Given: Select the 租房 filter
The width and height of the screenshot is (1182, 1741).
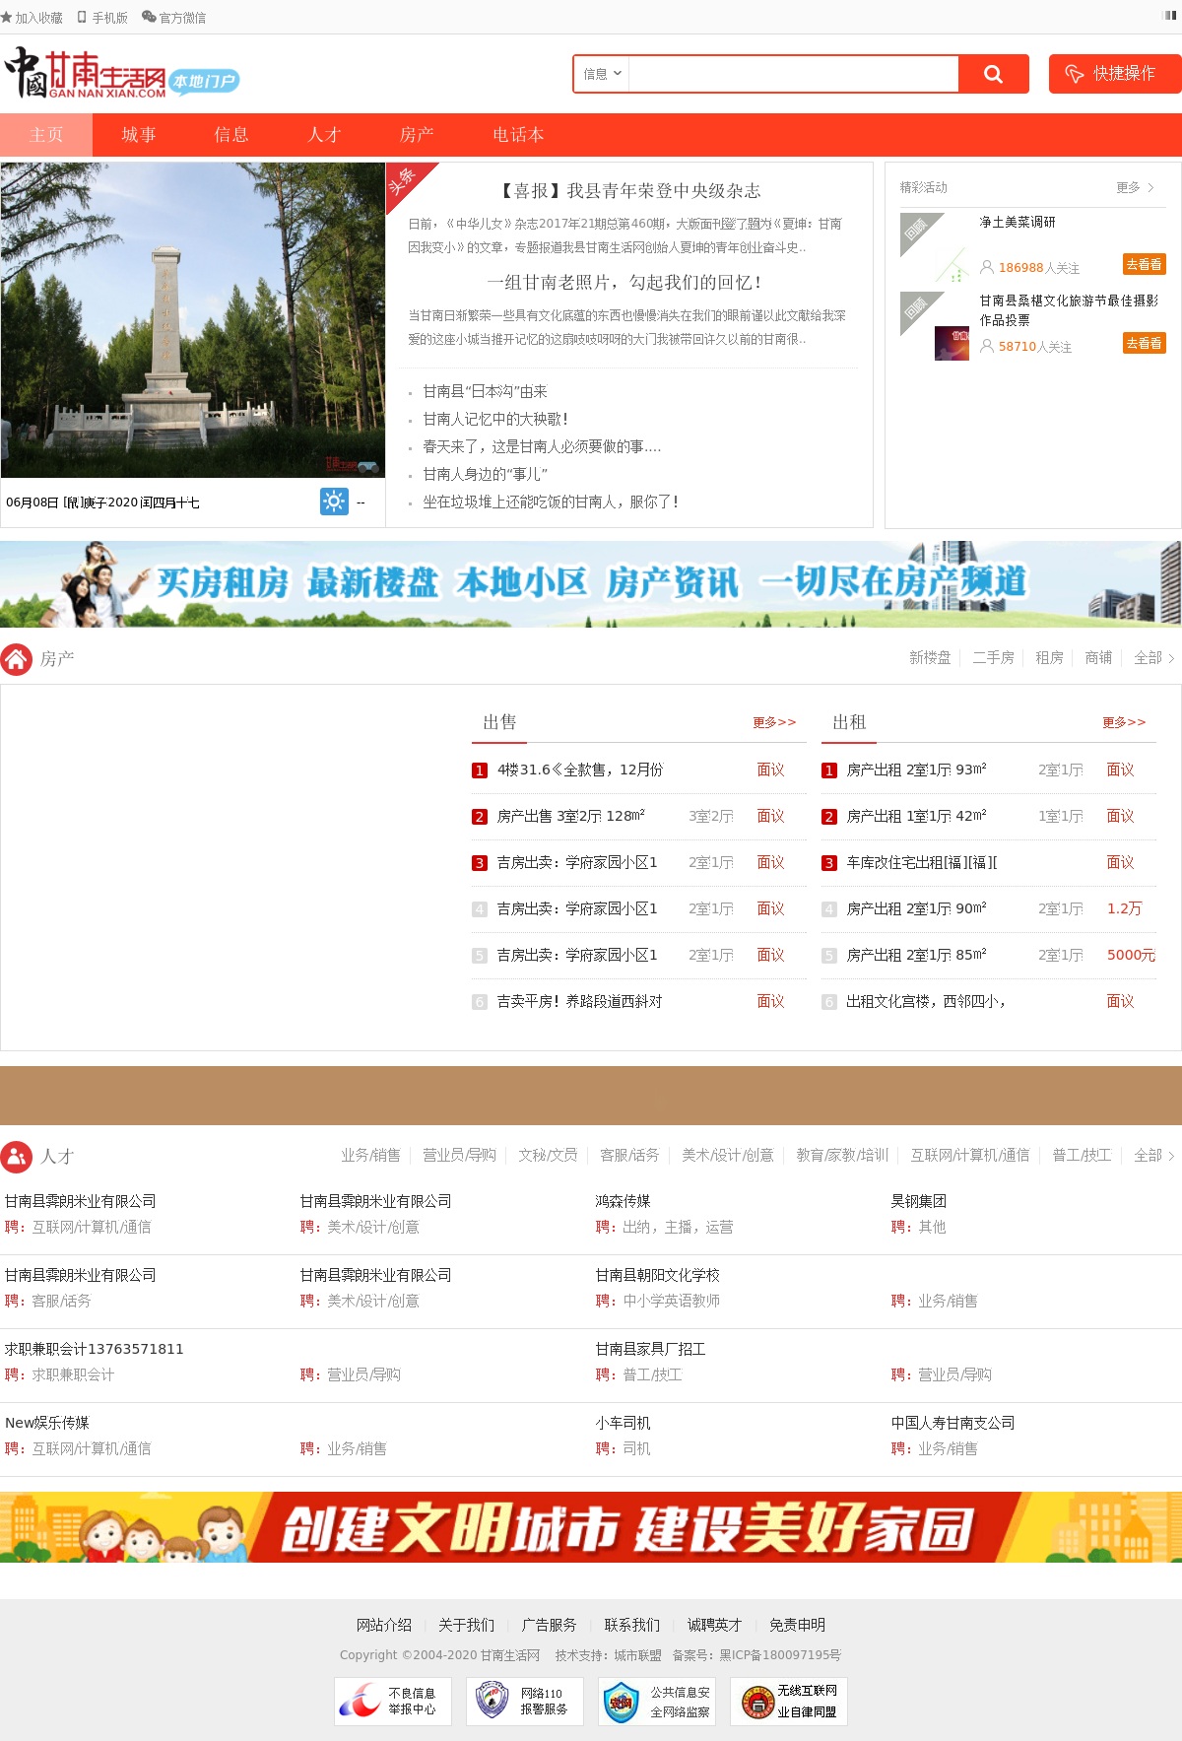Looking at the screenshot, I should tap(1049, 658).
